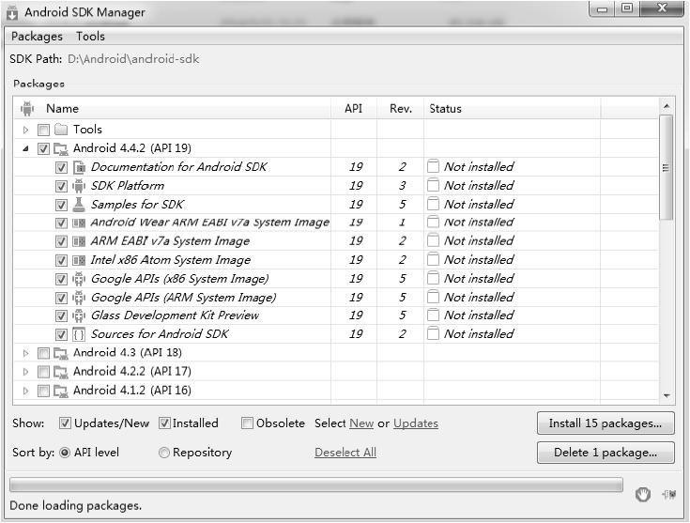The height and width of the screenshot is (523, 690).
Task: Click the Google APIs (x86 System Image) icon
Action: click(x=79, y=279)
